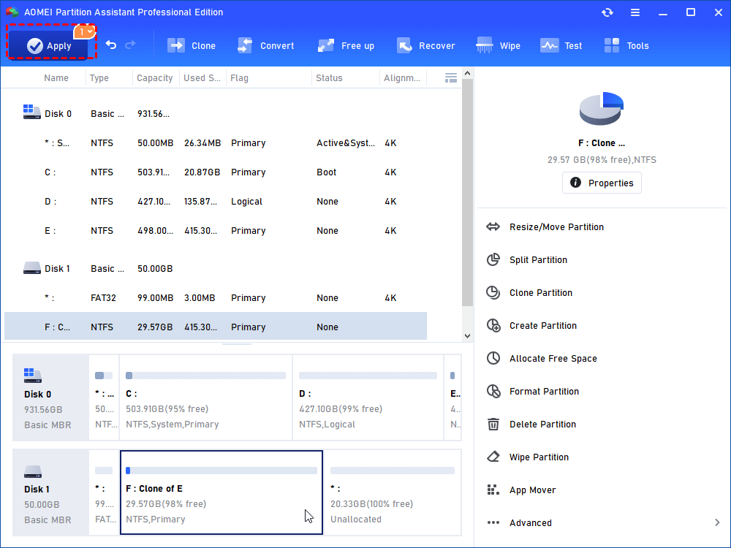Click the Resize/Move Partition icon
The width and height of the screenshot is (731, 548).
point(493,227)
